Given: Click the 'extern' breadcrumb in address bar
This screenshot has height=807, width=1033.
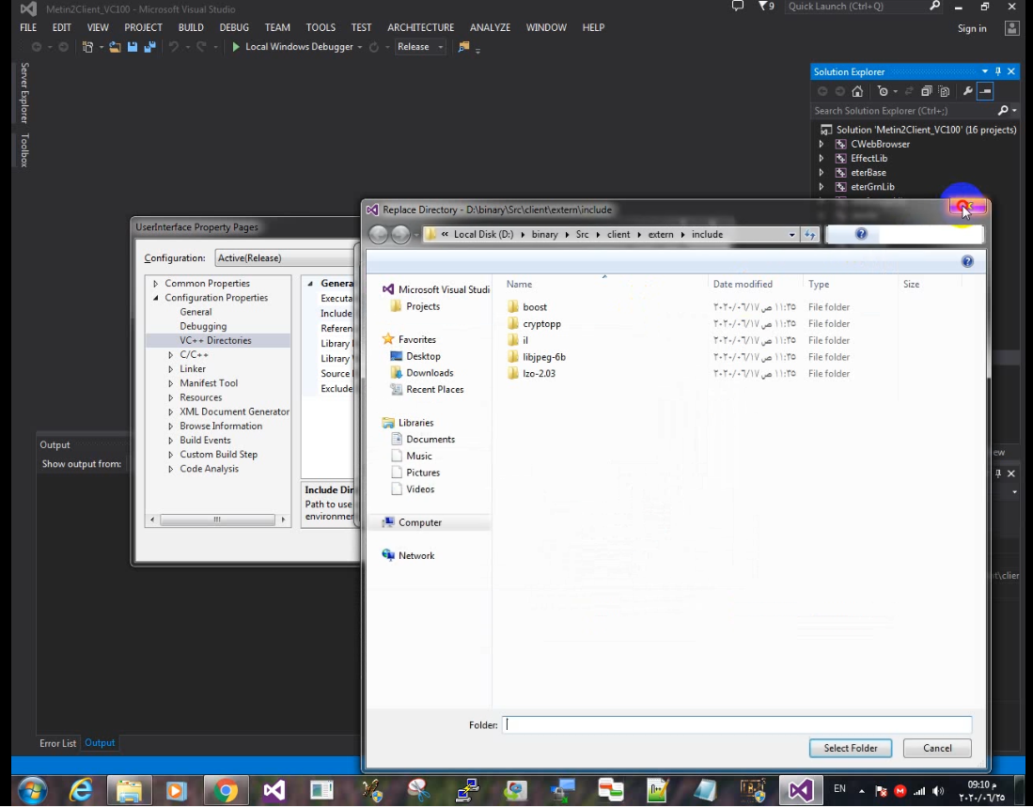Looking at the screenshot, I should 661,234.
